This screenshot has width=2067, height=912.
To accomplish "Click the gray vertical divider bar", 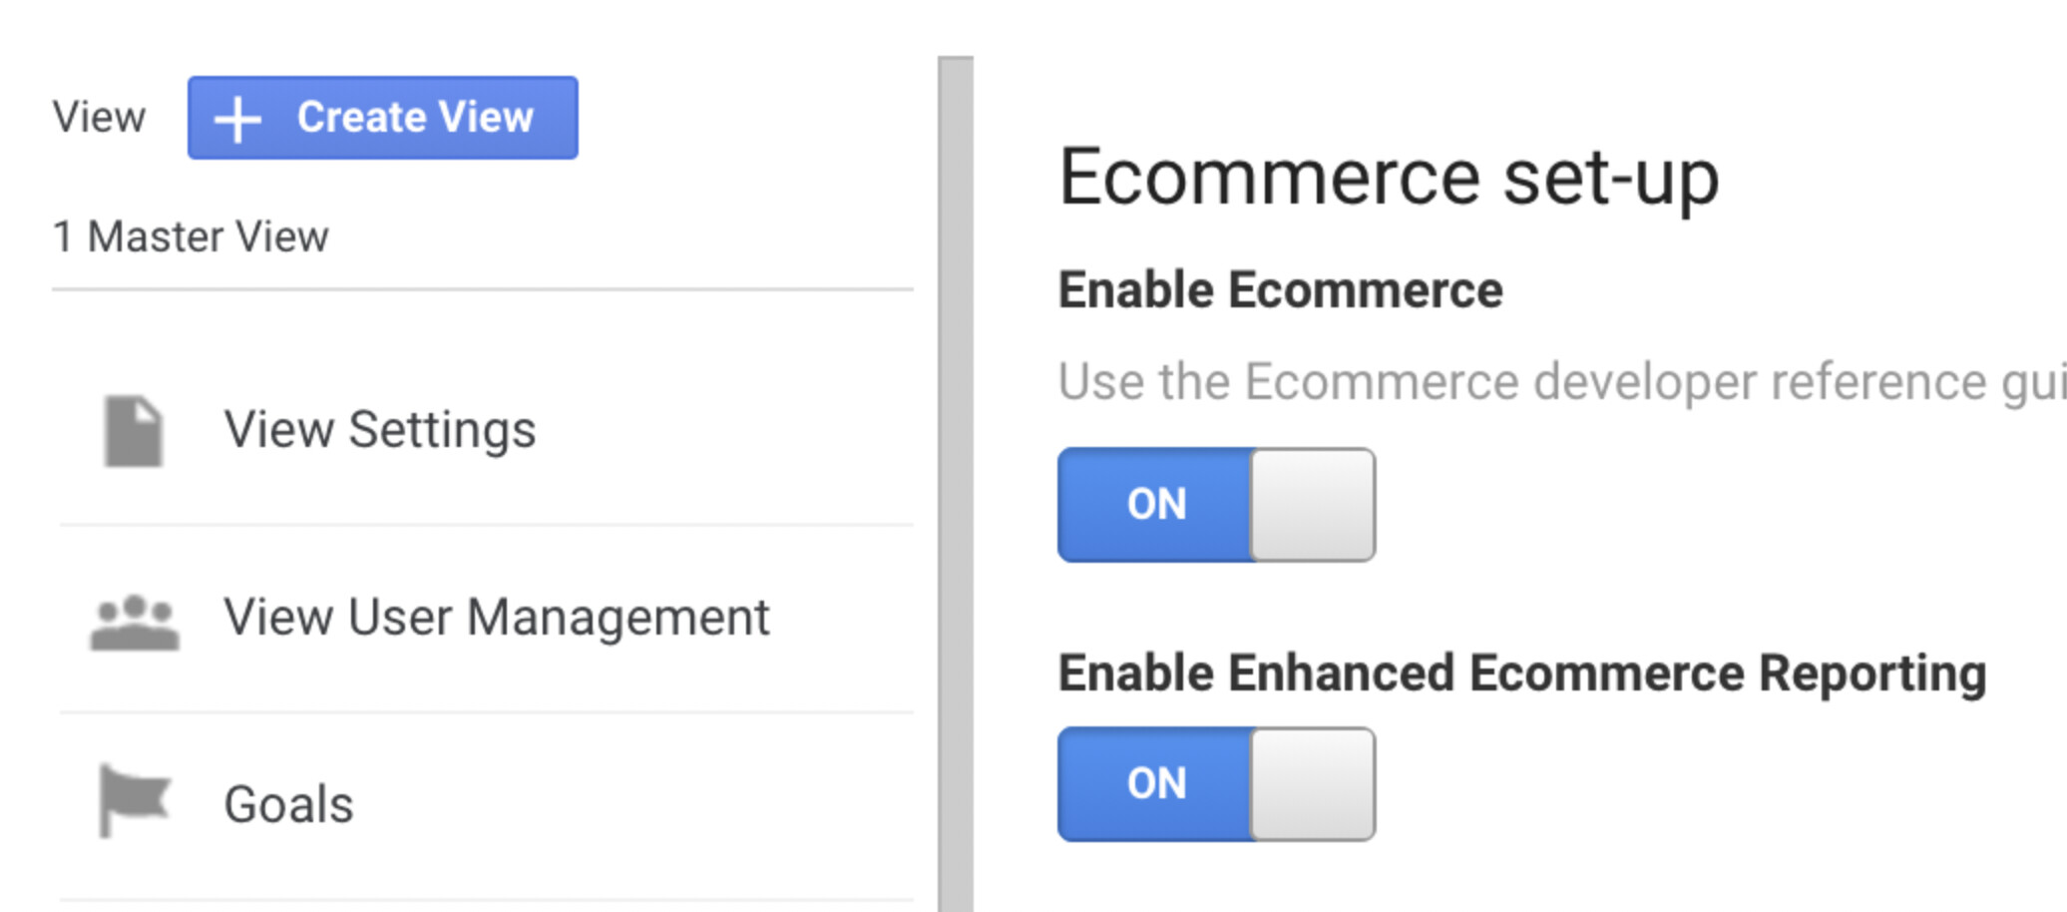I will tap(956, 479).
